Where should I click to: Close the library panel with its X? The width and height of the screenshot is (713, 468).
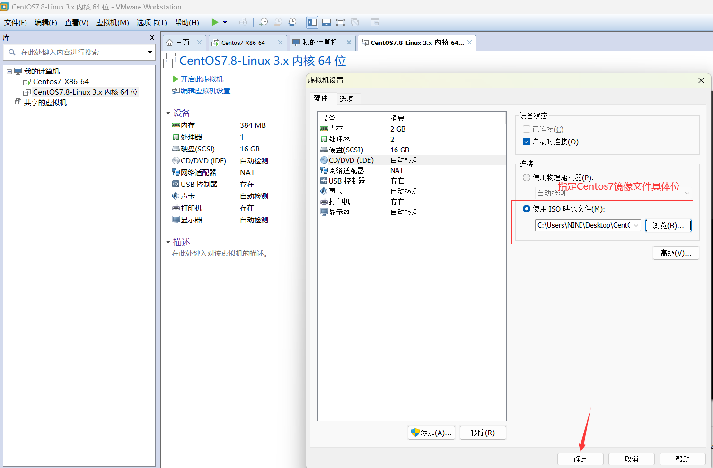point(152,38)
